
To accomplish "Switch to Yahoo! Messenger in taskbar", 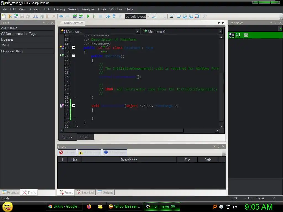I will click(x=125, y=206).
